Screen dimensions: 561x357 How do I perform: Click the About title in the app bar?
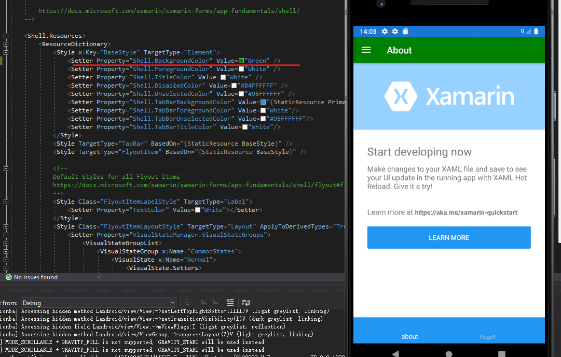click(x=399, y=50)
